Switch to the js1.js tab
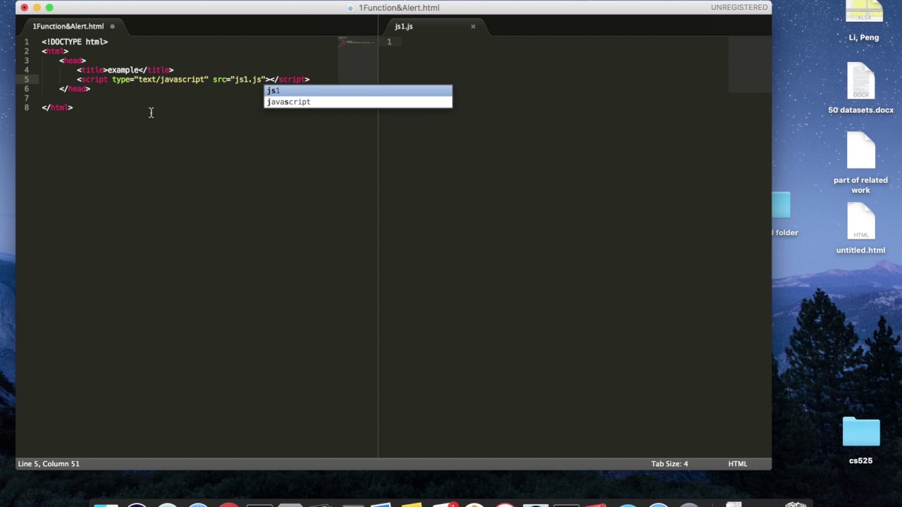The width and height of the screenshot is (902, 507). click(x=404, y=26)
